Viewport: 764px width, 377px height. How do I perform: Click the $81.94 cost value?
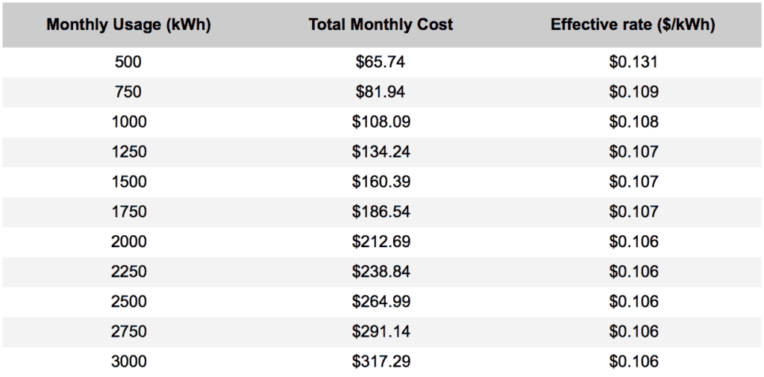click(381, 92)
